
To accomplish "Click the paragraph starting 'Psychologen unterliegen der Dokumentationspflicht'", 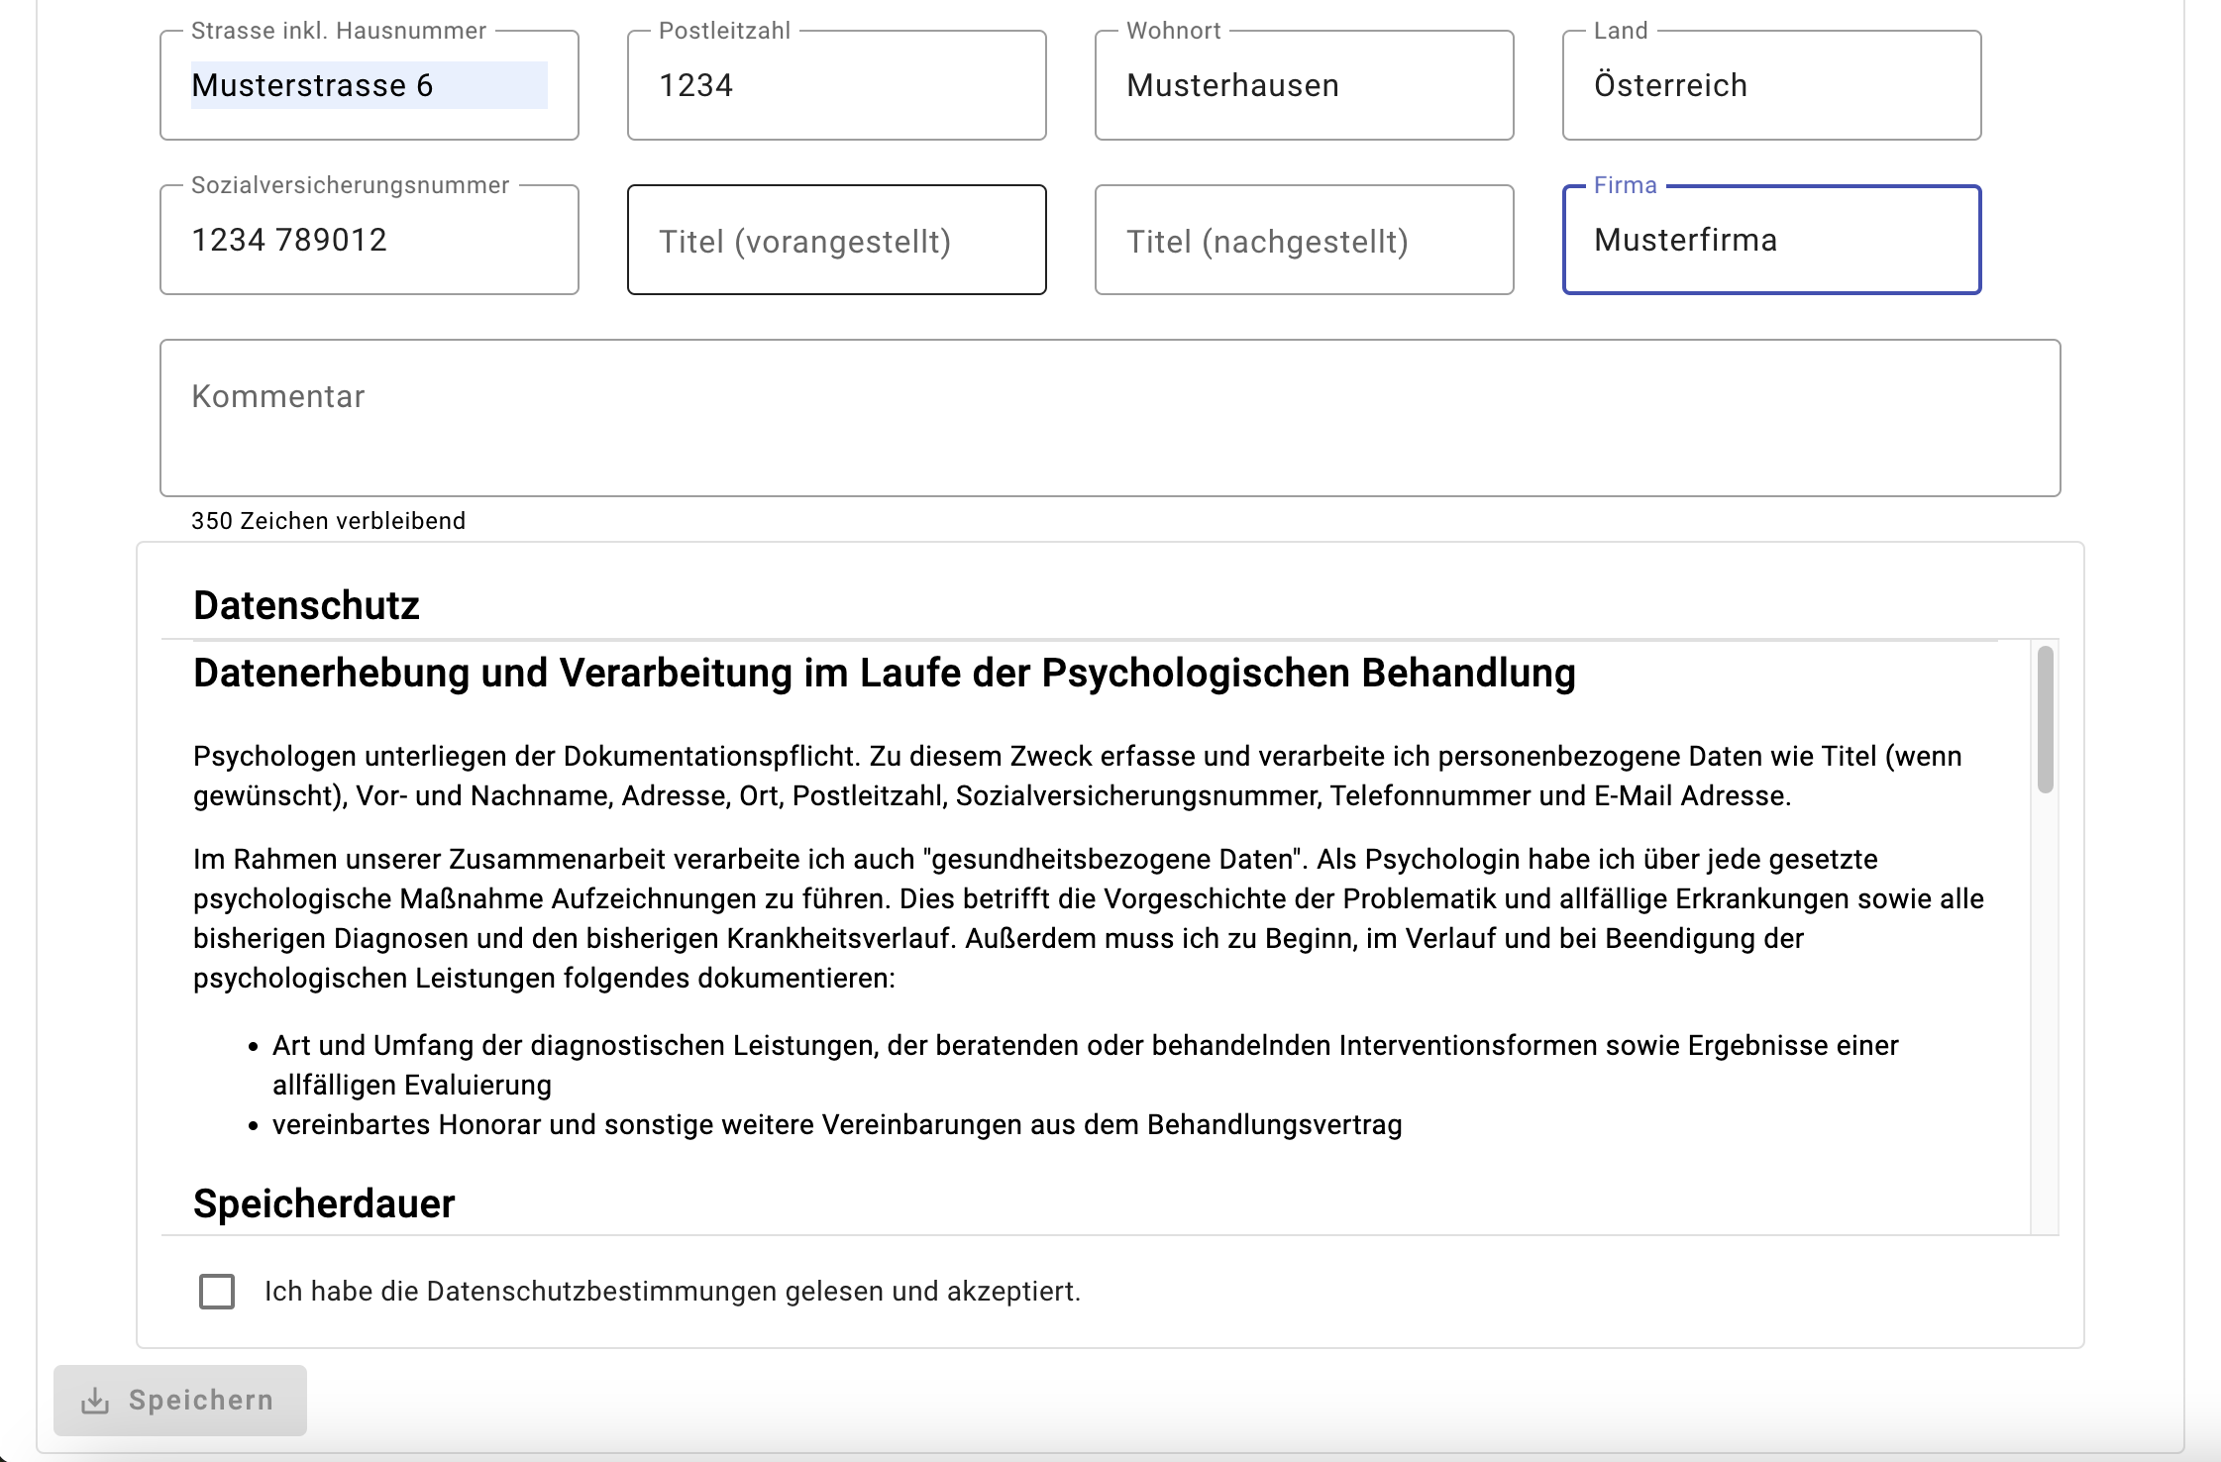I will [1077, 776].
